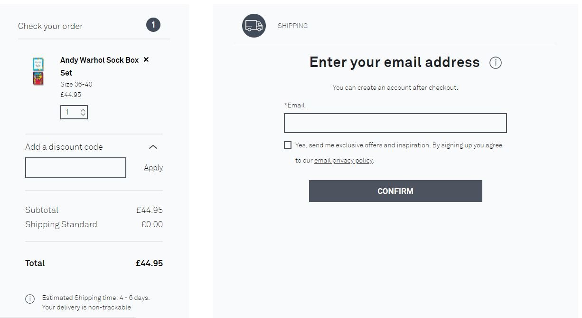Apply the discount code
Viewport: 582px width, 318px height.
[x=153, y=168]
